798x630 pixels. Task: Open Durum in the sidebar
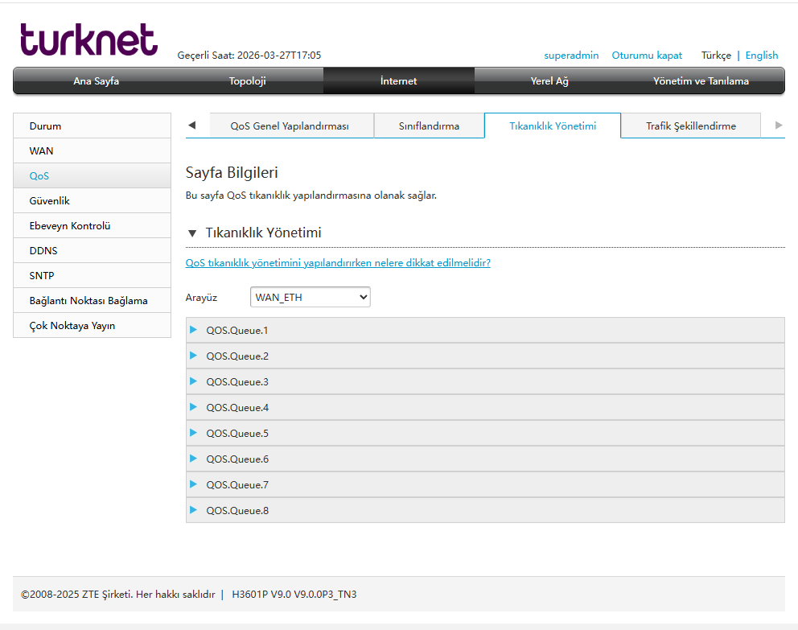click(93, 126)
